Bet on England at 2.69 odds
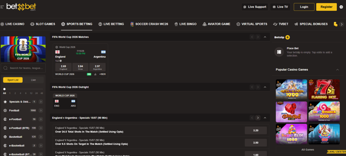Image resolution: width=346 pixels, height=156 pixels. [x=63, y=67]
